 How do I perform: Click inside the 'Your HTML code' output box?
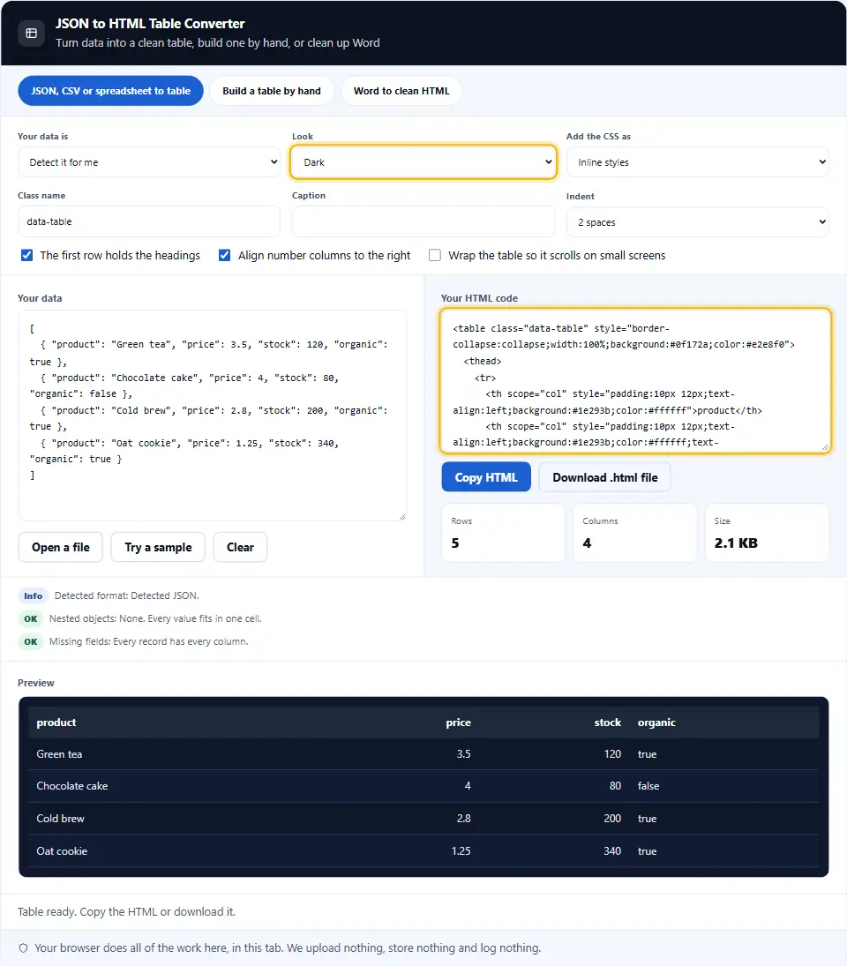coord(636,381)
